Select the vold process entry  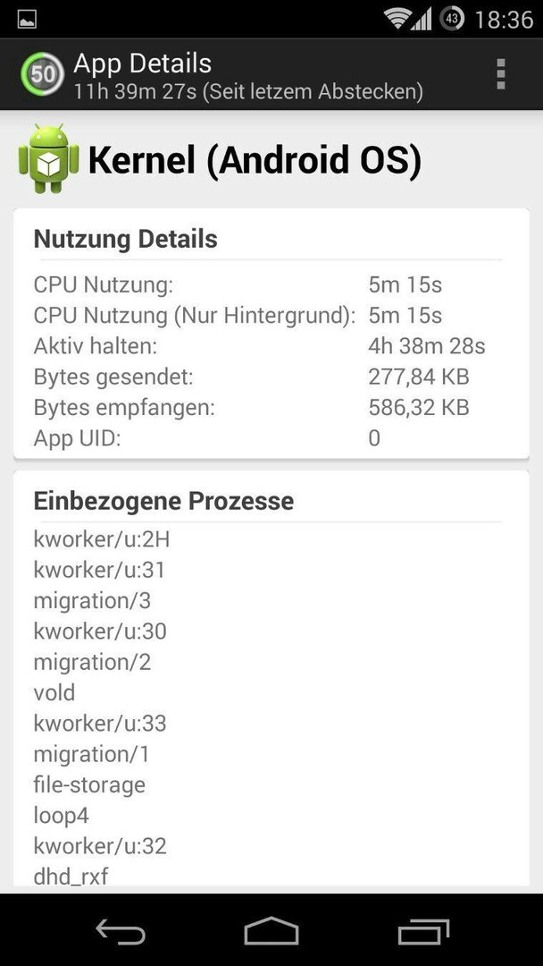click(x=54, y=692)
